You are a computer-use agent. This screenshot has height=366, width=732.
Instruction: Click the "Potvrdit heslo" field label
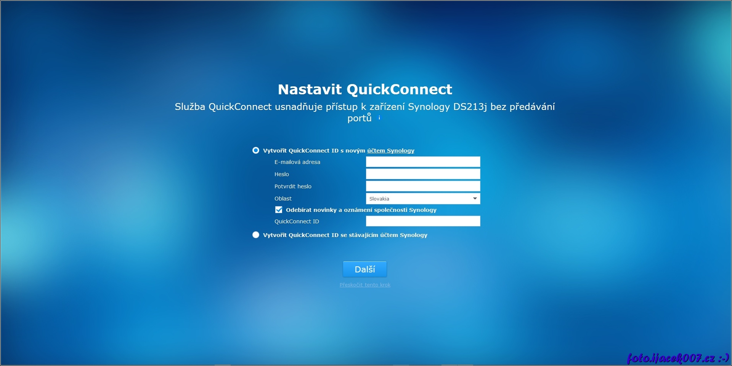point(293,186)
